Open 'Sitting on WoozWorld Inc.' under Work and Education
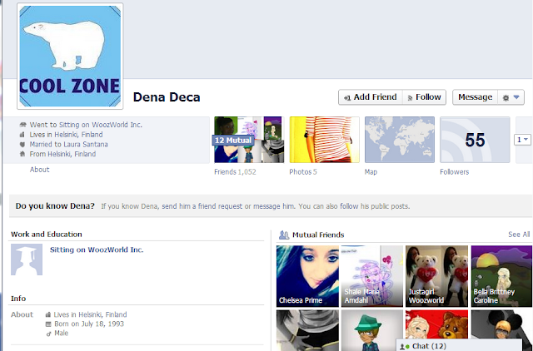Image resolution: width=533 pixels, height=351 pixels. coord(97,250)
